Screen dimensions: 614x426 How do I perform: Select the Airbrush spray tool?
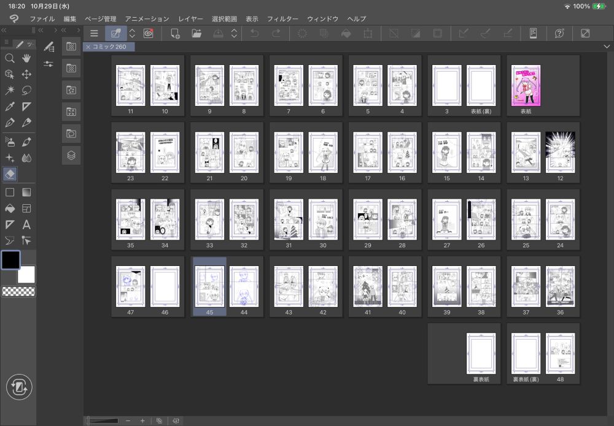[10, 142]
